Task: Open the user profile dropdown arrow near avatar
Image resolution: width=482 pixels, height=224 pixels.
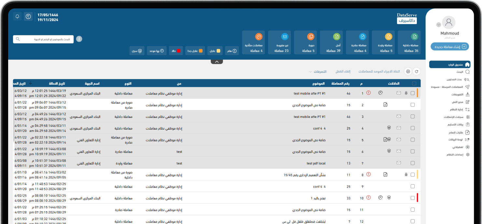Action: (x=438, y=25)
